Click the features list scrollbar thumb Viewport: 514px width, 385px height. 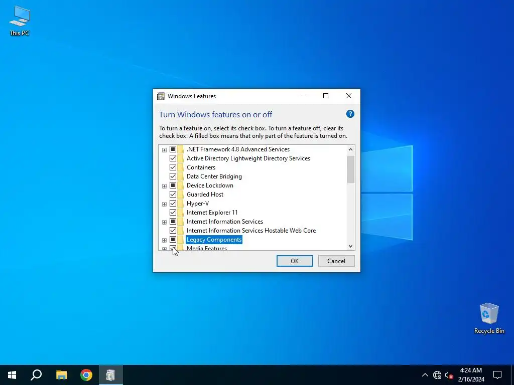350,169
